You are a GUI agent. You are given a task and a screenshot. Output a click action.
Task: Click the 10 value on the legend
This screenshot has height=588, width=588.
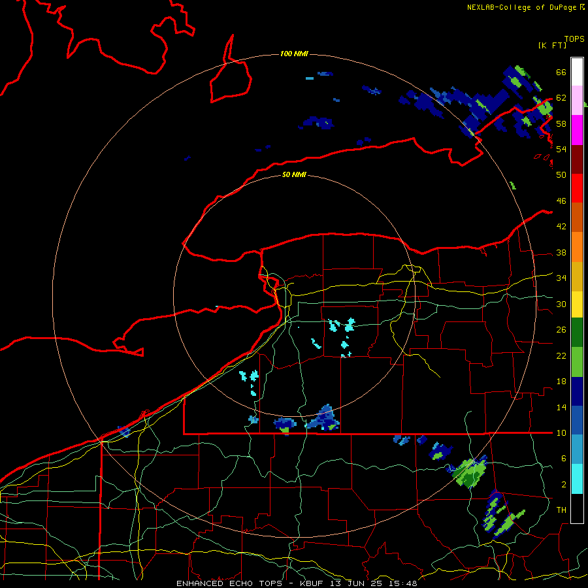tap(561, 433)
